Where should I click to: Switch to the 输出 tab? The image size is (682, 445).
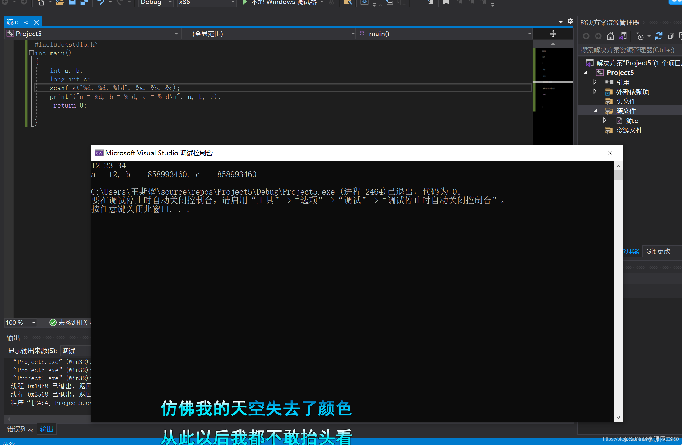46,429
